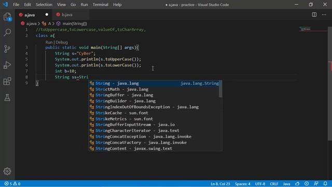332x187 pixels.
Task: Open the Go menu
Action: tap(73, 5)
